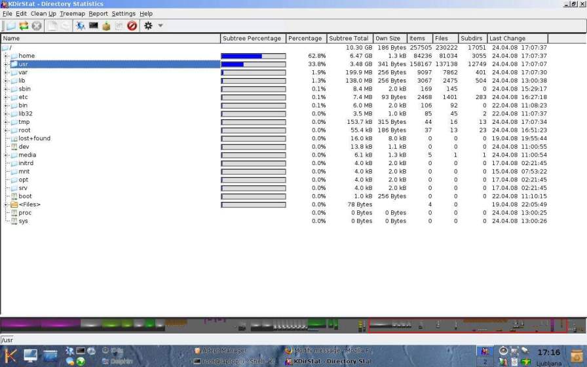Viewport: 587px width, 367px height.
Task: Expand the var folder tree node
Action: coord(6,73)
